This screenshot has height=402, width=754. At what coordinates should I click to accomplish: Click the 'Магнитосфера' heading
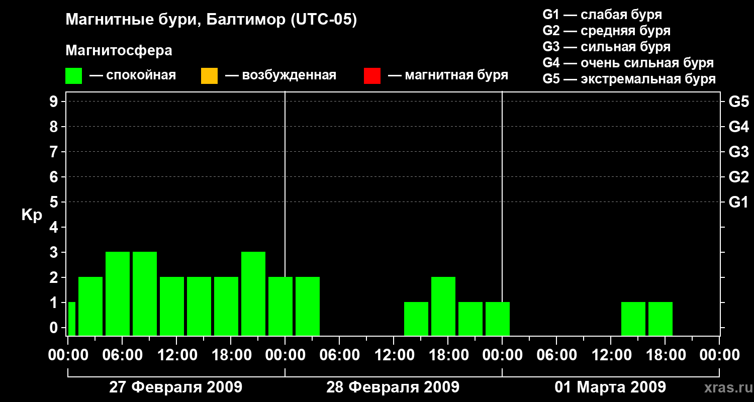pos(119,51)
